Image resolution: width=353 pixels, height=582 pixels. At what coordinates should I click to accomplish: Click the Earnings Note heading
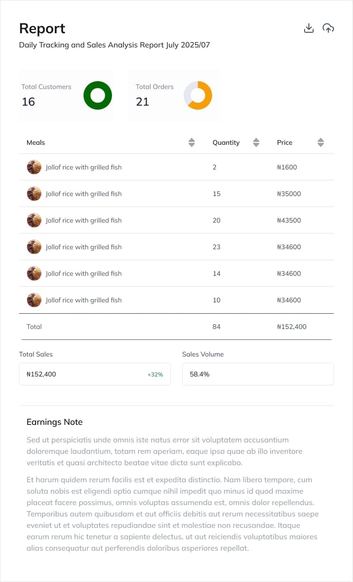click(x=55, y=422)
